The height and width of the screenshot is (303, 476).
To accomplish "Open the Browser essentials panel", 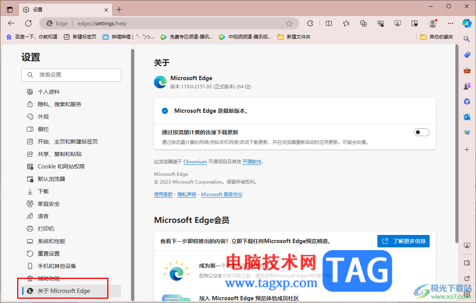I will (380, 23).
